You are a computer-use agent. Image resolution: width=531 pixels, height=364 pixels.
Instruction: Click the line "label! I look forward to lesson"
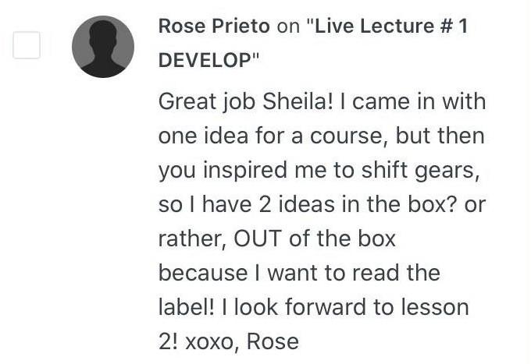314,307
